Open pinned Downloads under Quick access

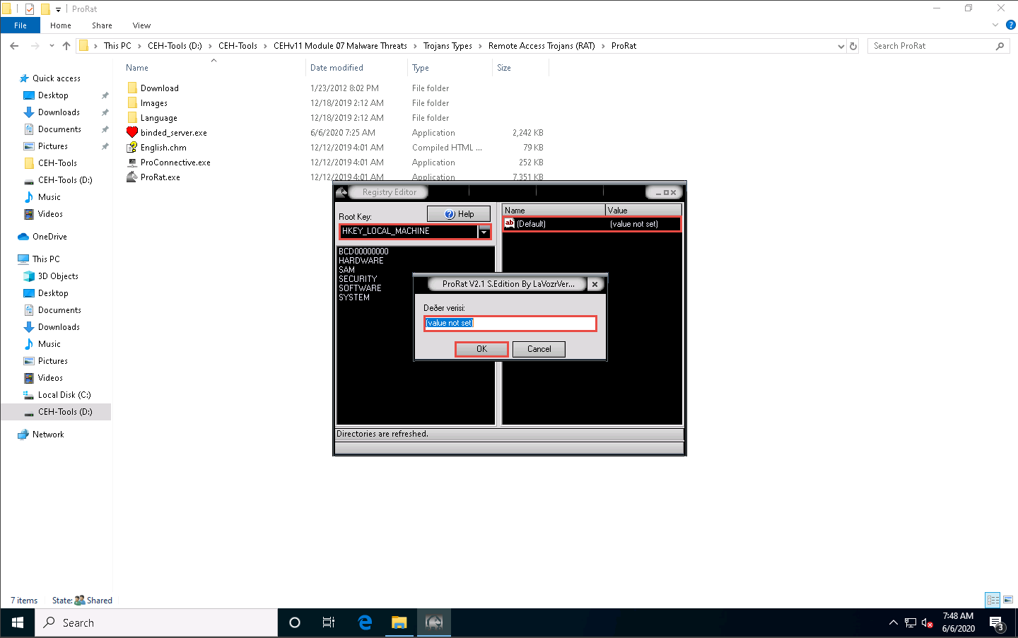point(59,112)
